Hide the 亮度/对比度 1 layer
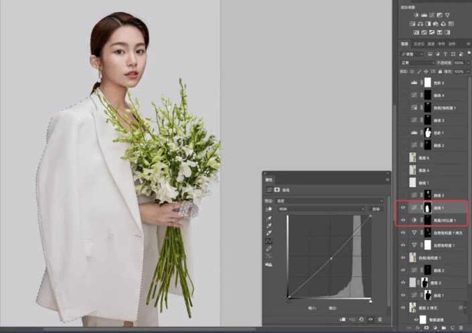The height and width of the screenshot is (333, 472). pyautogui.click(x=403, y=220)
